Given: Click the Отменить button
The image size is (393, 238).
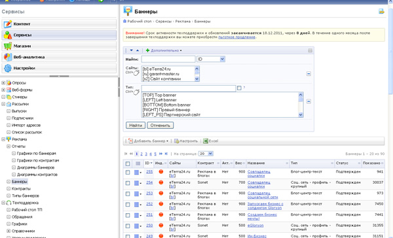Looking at the screenshot, I should 160,126.
